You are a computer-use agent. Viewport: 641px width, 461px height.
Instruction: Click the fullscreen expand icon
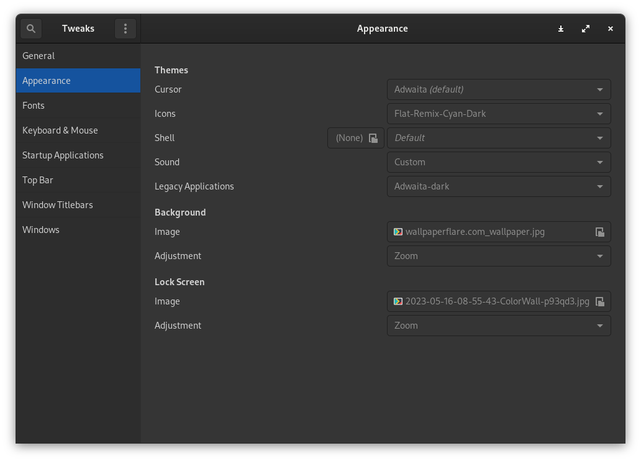click(585, 29)
